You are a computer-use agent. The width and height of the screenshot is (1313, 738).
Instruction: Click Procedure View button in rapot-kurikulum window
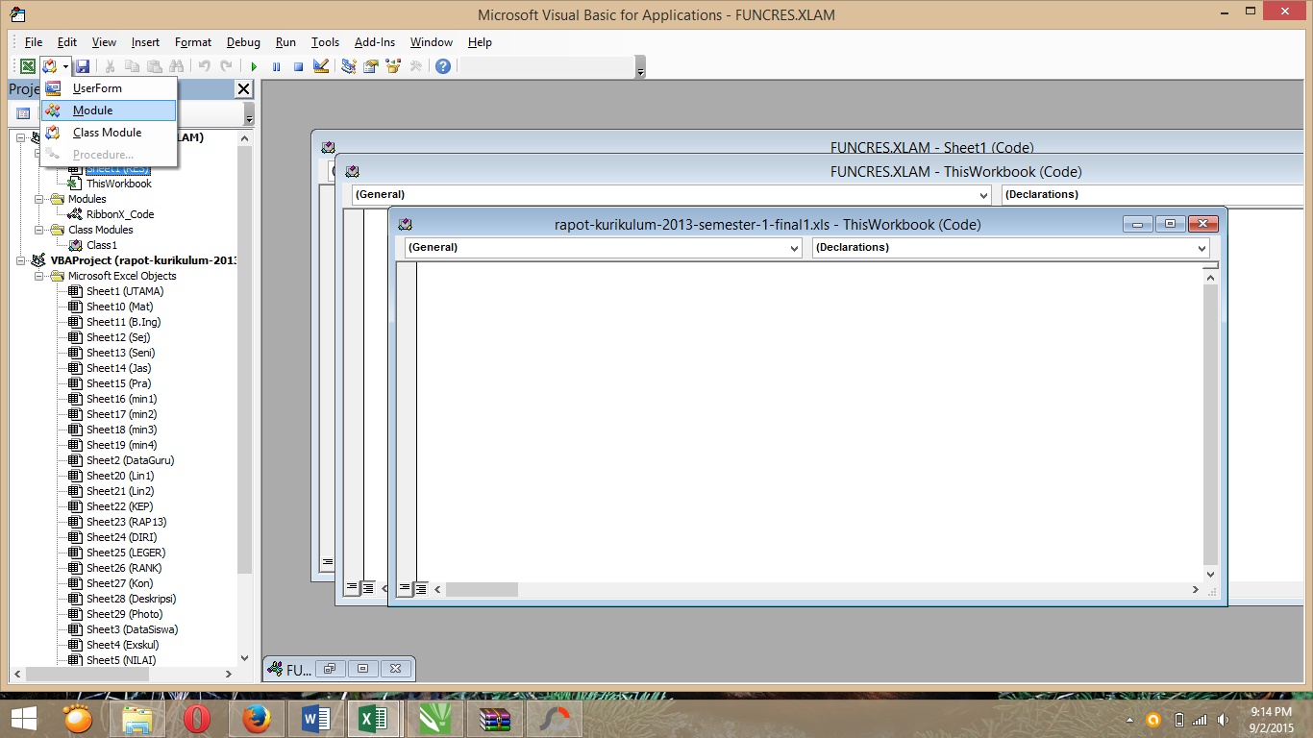(x=405, y=589)
